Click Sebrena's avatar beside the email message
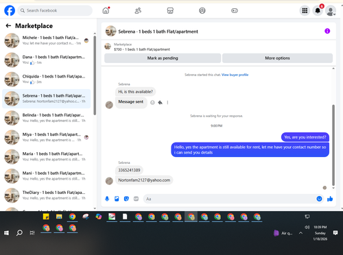The height and width of the screenshot is (255, 343). 109,181
